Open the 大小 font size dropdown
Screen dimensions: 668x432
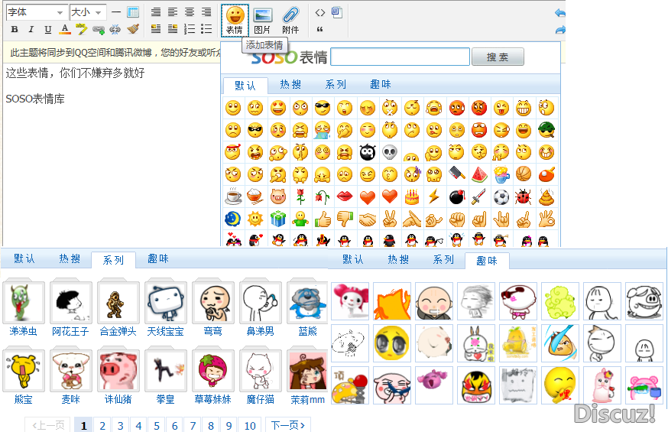[88, 12]
